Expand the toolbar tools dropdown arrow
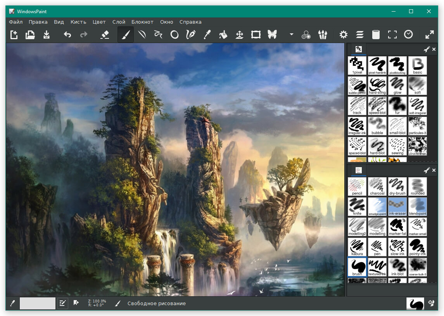Viewport: 444px width, 316px height. (291, 35)
